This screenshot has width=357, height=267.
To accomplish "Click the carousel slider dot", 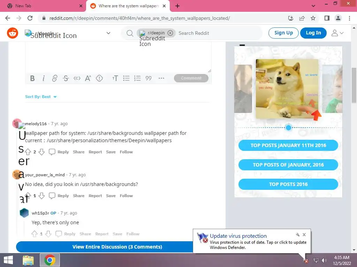I will (288, 128).
